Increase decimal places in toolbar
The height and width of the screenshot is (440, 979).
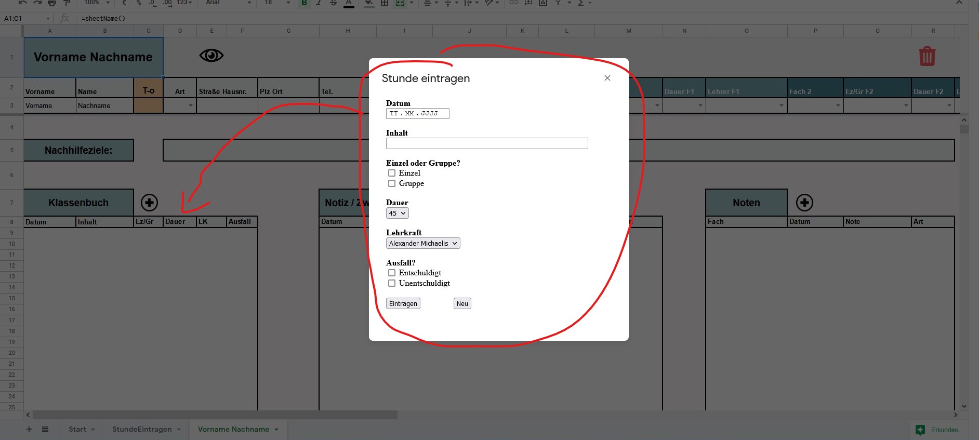(x=167, y=3)
